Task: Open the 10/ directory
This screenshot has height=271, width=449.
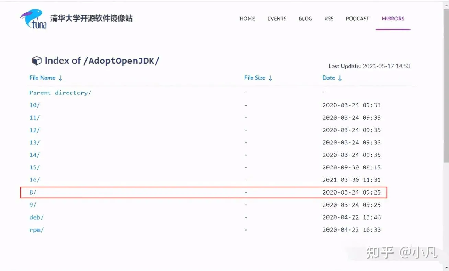Action: (35, 105)
